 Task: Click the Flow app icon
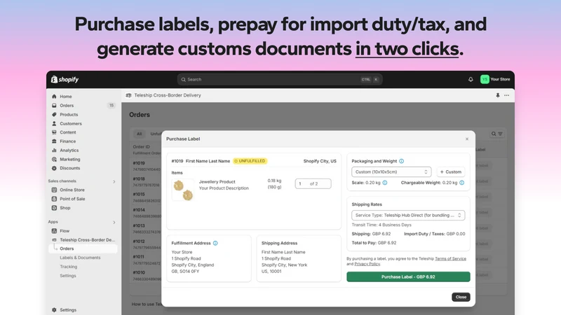tap(54, 231)
